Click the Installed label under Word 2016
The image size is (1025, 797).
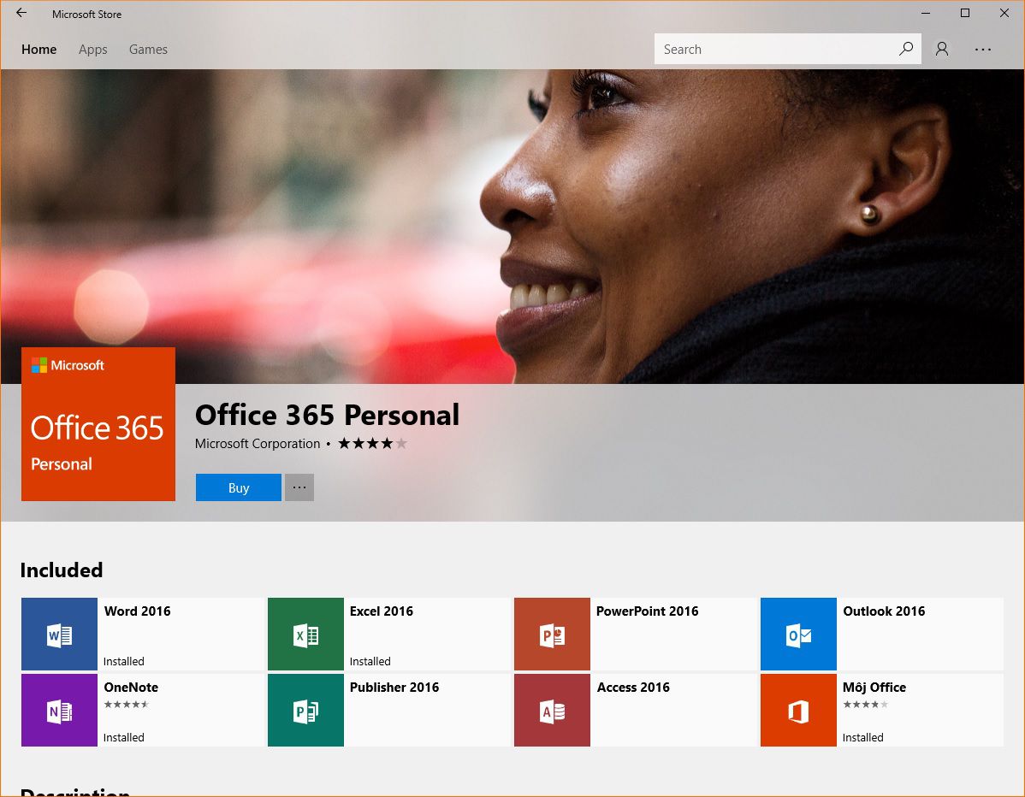pyautogui.click(x=123, y=661)
